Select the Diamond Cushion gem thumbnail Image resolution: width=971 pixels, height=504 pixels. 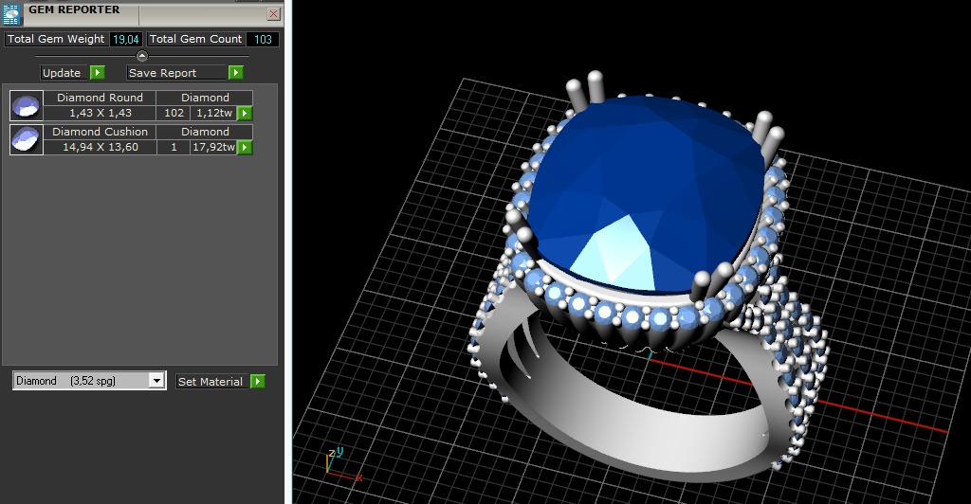point(27,140)
